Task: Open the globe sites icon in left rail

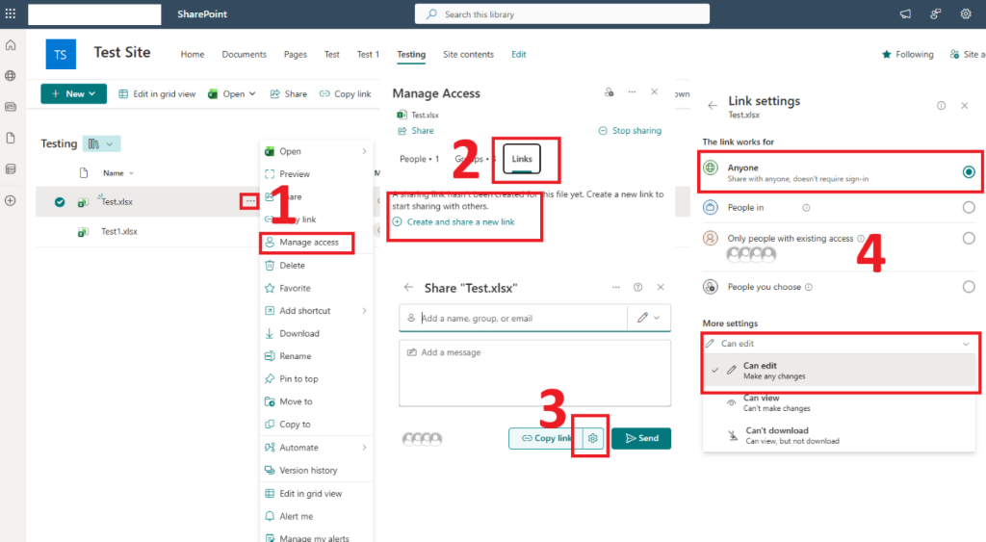Action: pos(11,76)
